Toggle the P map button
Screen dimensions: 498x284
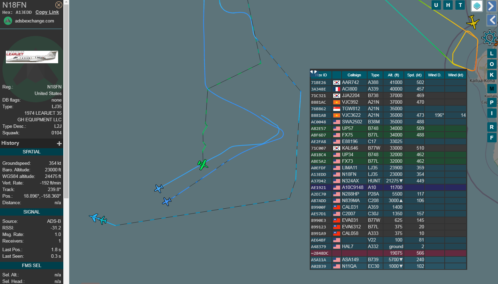(492, 103)
